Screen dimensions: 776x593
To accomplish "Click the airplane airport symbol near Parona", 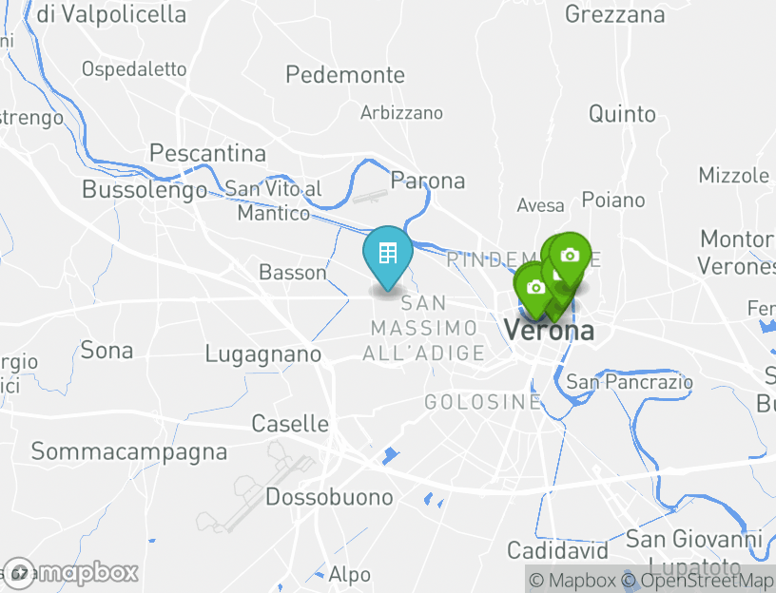I will (370, 197).
